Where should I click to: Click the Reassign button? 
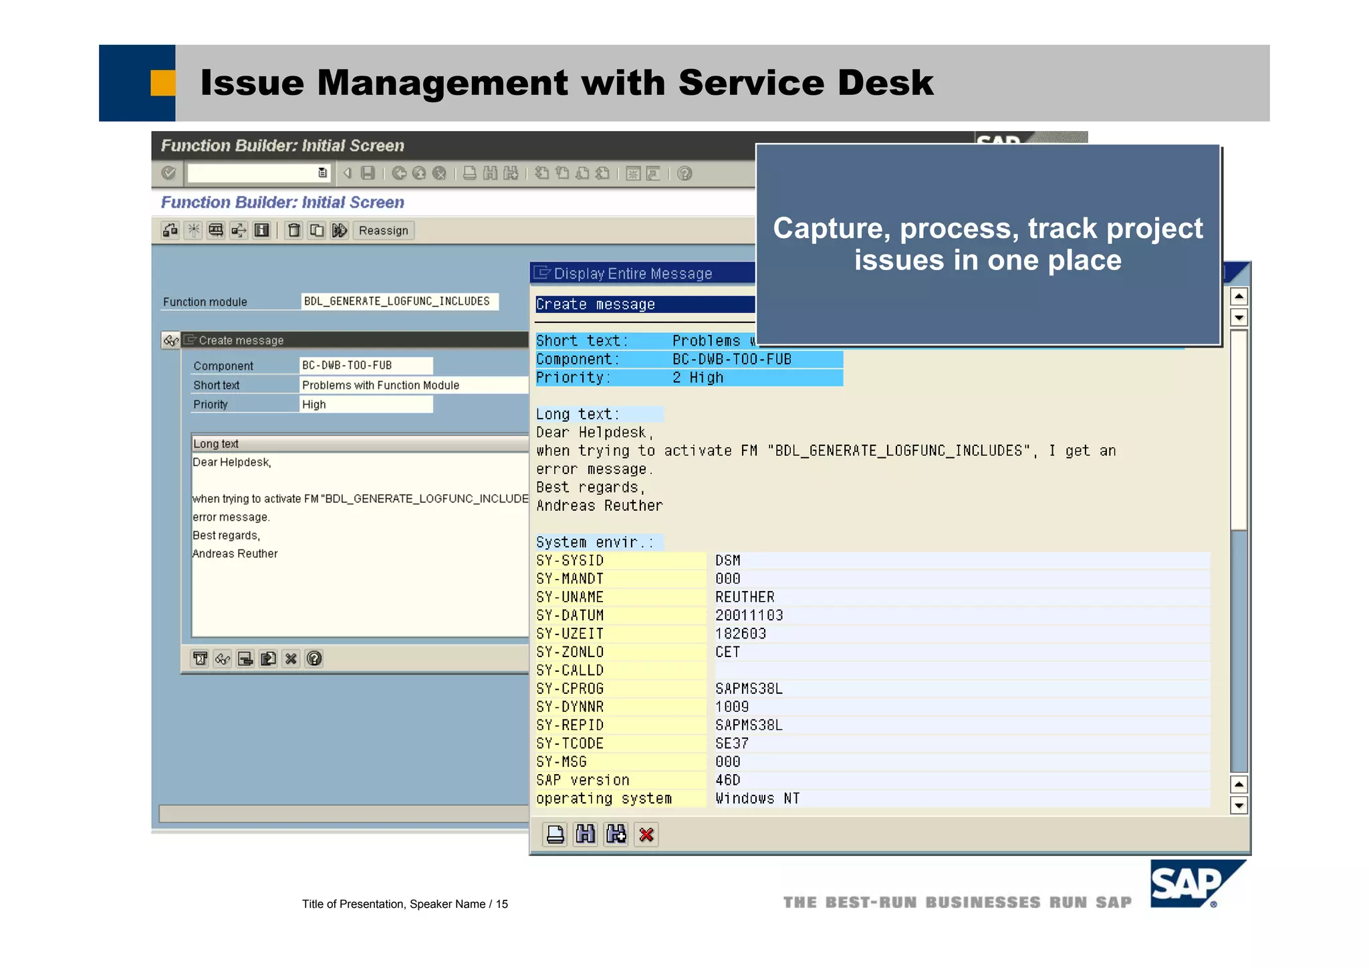pos(384,231)
